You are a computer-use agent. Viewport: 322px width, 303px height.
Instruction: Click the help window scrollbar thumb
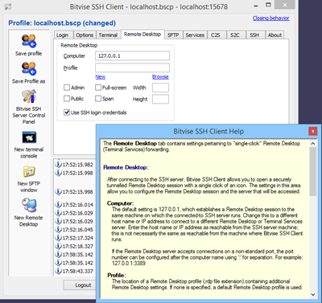(x=313, y=172)
